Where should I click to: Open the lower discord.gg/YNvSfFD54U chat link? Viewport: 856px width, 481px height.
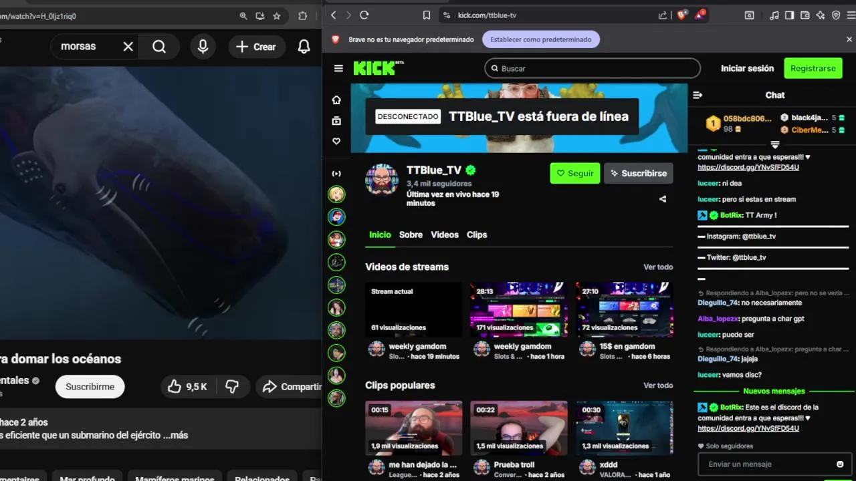748,428
